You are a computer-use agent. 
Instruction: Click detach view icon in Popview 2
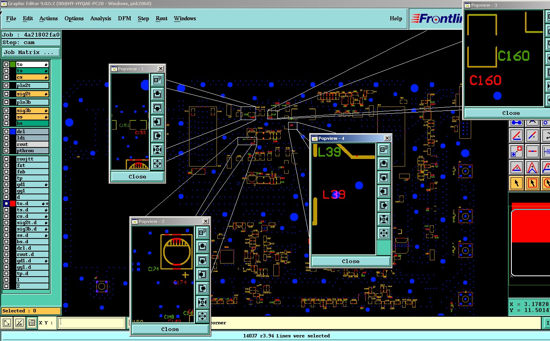203,232
